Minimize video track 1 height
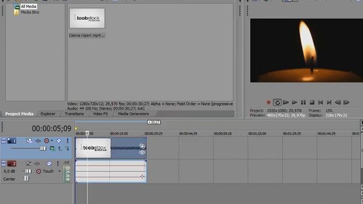 pos(3,141)
